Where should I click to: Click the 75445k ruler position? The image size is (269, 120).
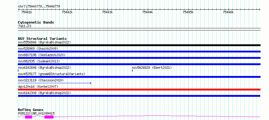click(x=188, y=12)
